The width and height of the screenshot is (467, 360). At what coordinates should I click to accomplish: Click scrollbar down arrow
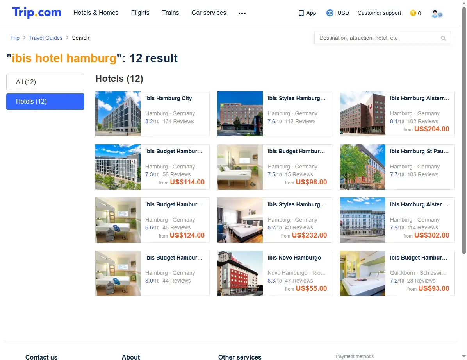(464, 356)
